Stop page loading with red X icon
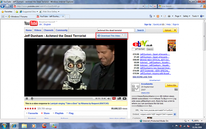206x129 pixels. [x=155, y=6]
